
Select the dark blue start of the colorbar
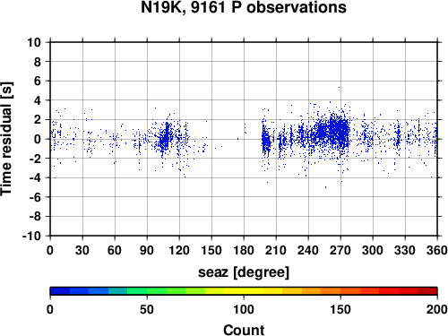pos(60,291)
